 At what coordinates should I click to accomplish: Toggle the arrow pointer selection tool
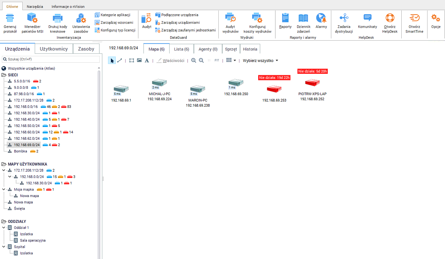112,61
